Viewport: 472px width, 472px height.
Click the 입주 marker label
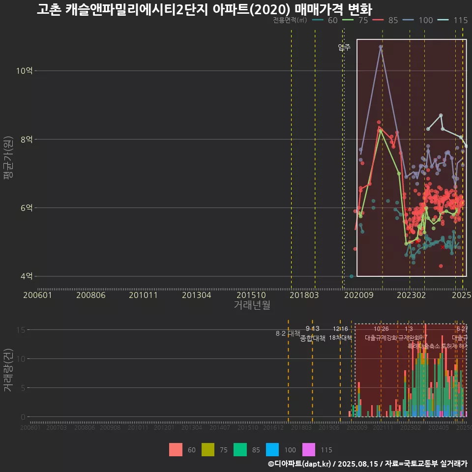344,47
